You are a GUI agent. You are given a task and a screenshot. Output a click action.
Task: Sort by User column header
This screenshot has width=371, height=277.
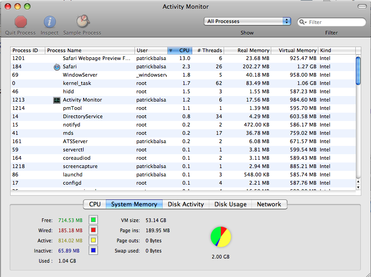151,51
